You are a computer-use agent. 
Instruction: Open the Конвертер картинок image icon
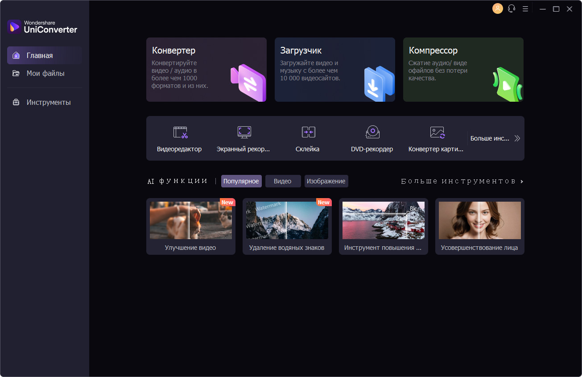tap(437, 132)
